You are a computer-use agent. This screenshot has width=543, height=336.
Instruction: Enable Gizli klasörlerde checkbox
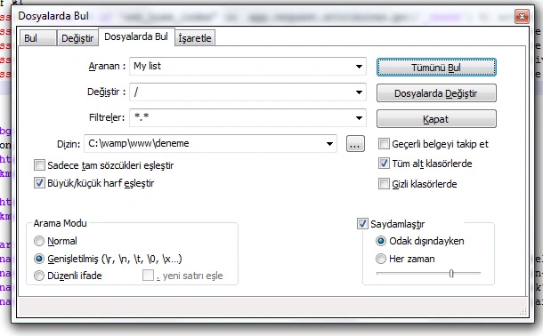click(384, 183)
